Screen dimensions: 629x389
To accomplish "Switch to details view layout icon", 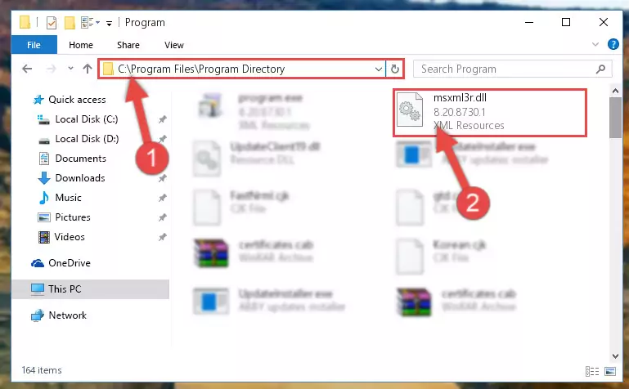I will coord(592,371).
